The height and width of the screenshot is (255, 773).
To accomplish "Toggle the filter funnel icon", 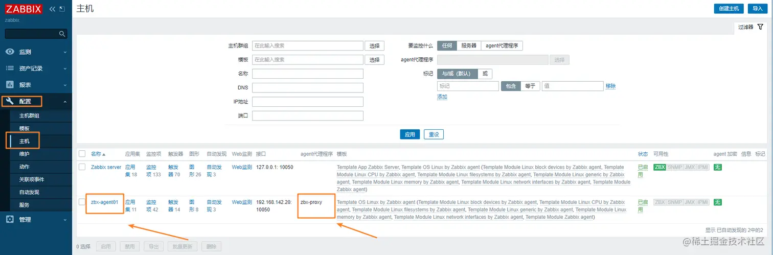I will pyautogui.click(x=760, y=27).
